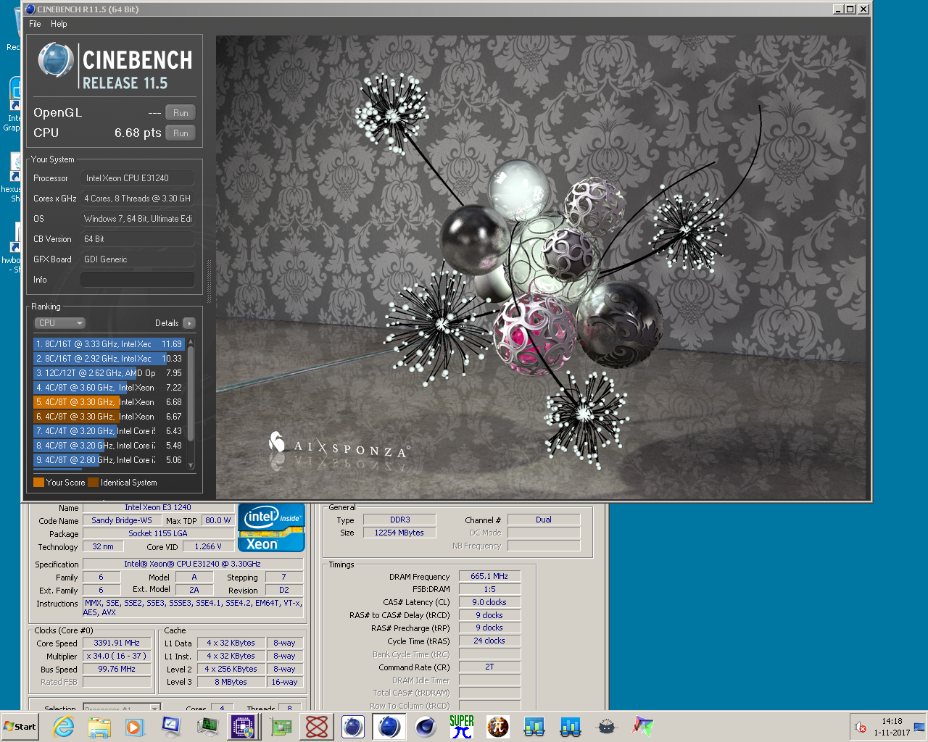Screen dimensions: 928x742
Task: Select the AMD Opteron 12C/12T ranking row
Action: (x=109, y=373)
